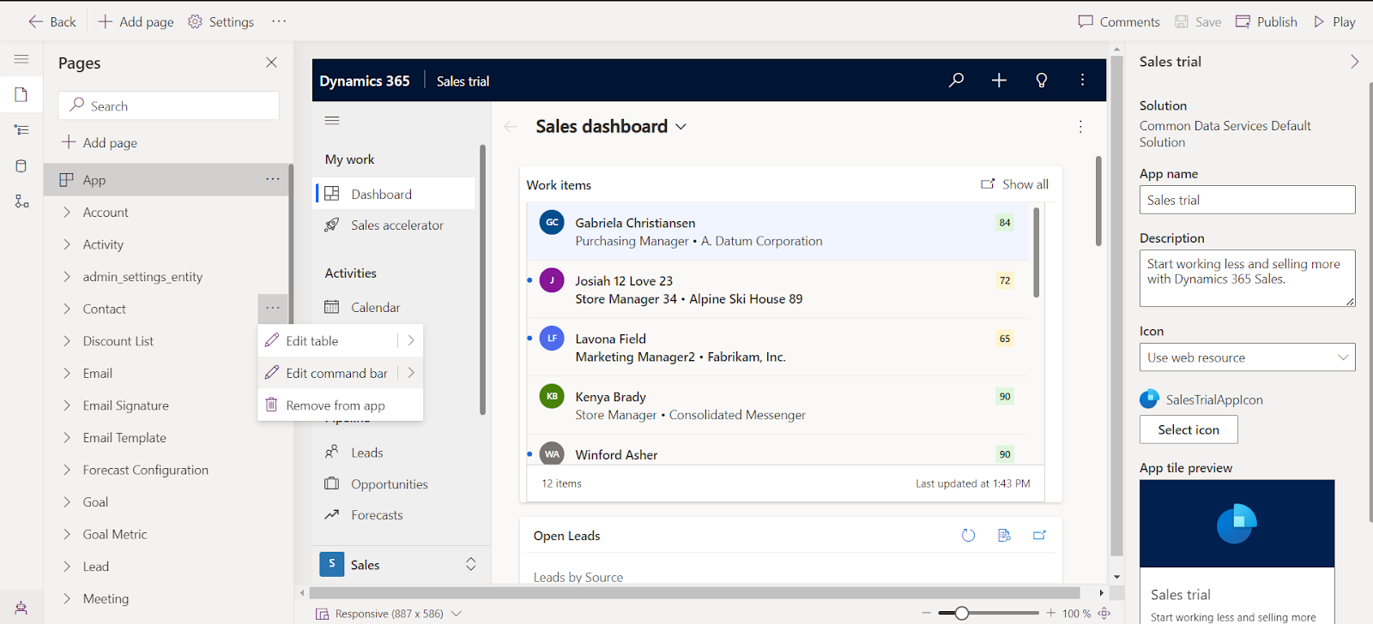
Task: Open the Sales area switcher
Action: [402, 564]
